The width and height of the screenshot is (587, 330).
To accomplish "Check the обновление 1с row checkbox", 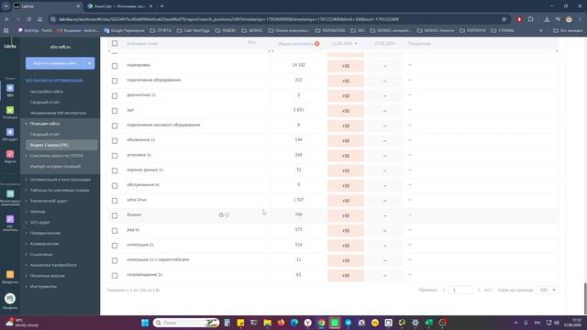I will [x=115, y=140].
